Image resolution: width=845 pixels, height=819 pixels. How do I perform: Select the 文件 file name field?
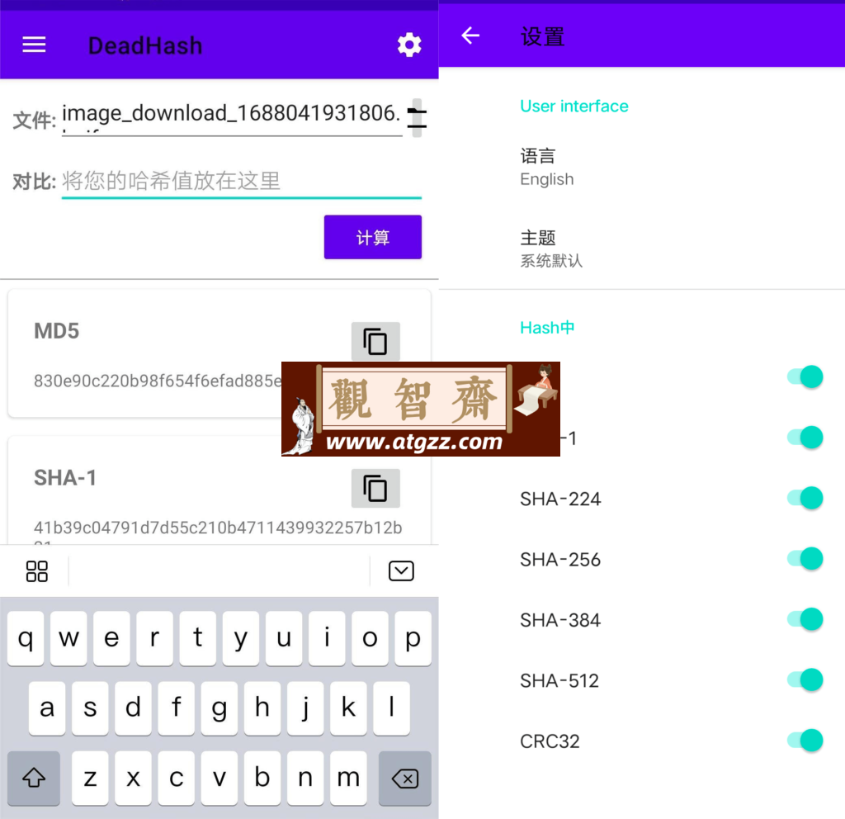point(232,116)
